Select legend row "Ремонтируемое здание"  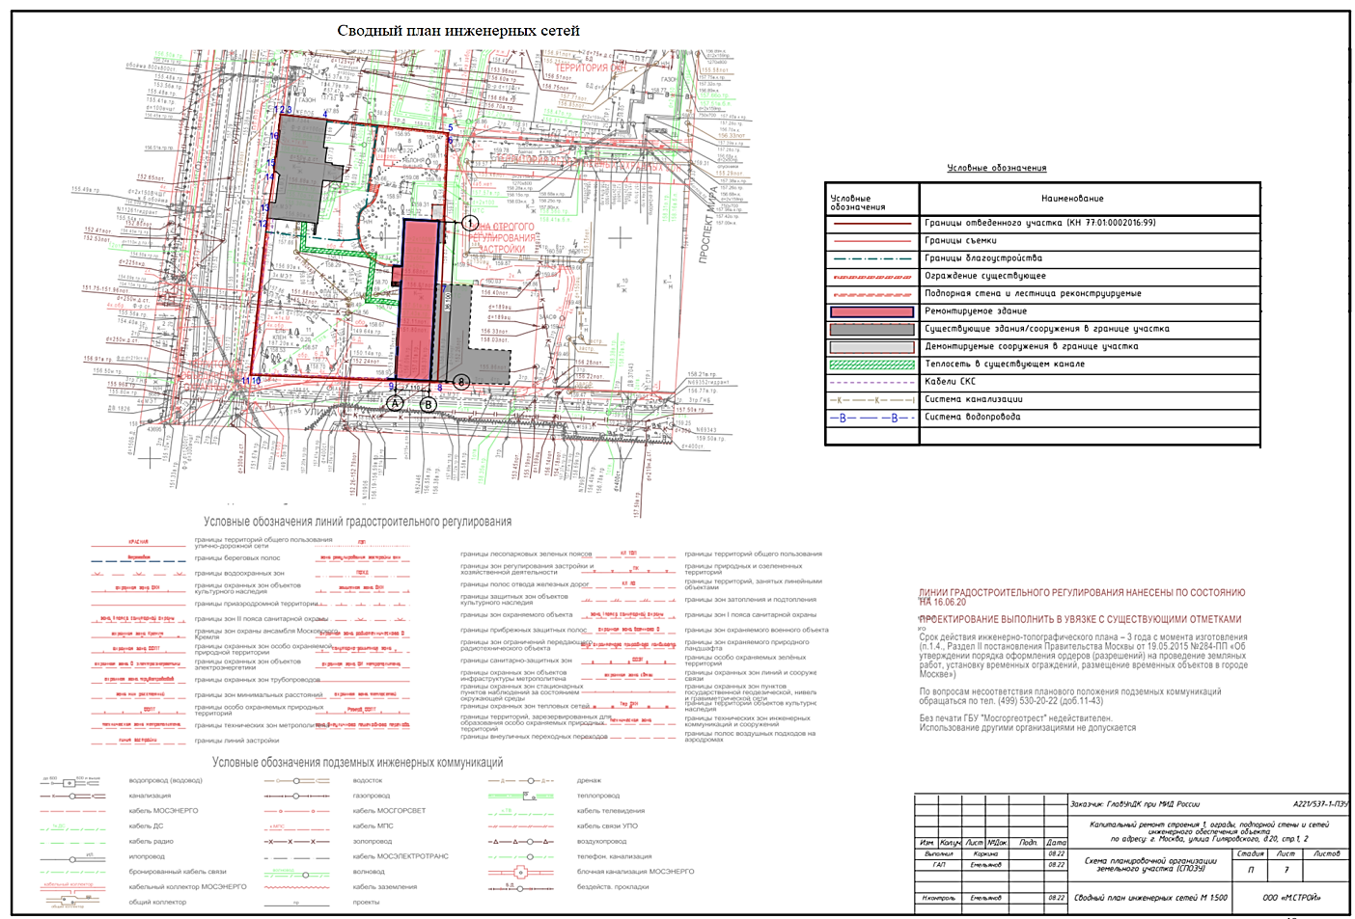[1042, 311]
